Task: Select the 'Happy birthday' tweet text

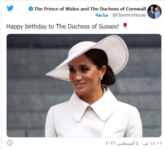Action: [63, 26]
